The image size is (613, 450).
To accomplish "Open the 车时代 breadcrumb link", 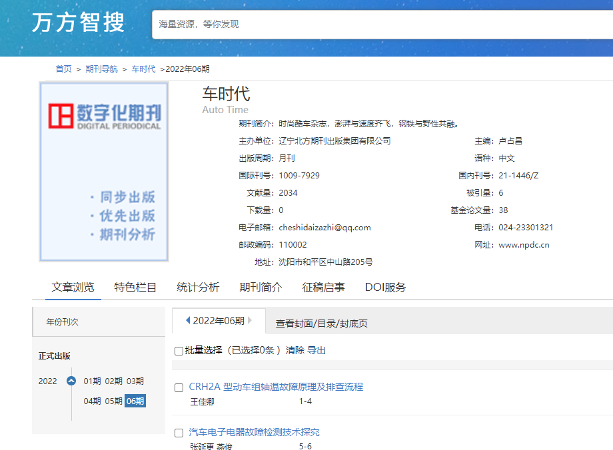I will pos(143,69).
